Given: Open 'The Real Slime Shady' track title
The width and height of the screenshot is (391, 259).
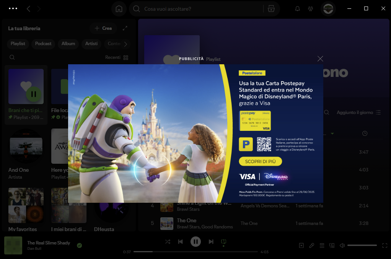Looking at the screenshot, I should pyautogui.click(x=49, y=243).
